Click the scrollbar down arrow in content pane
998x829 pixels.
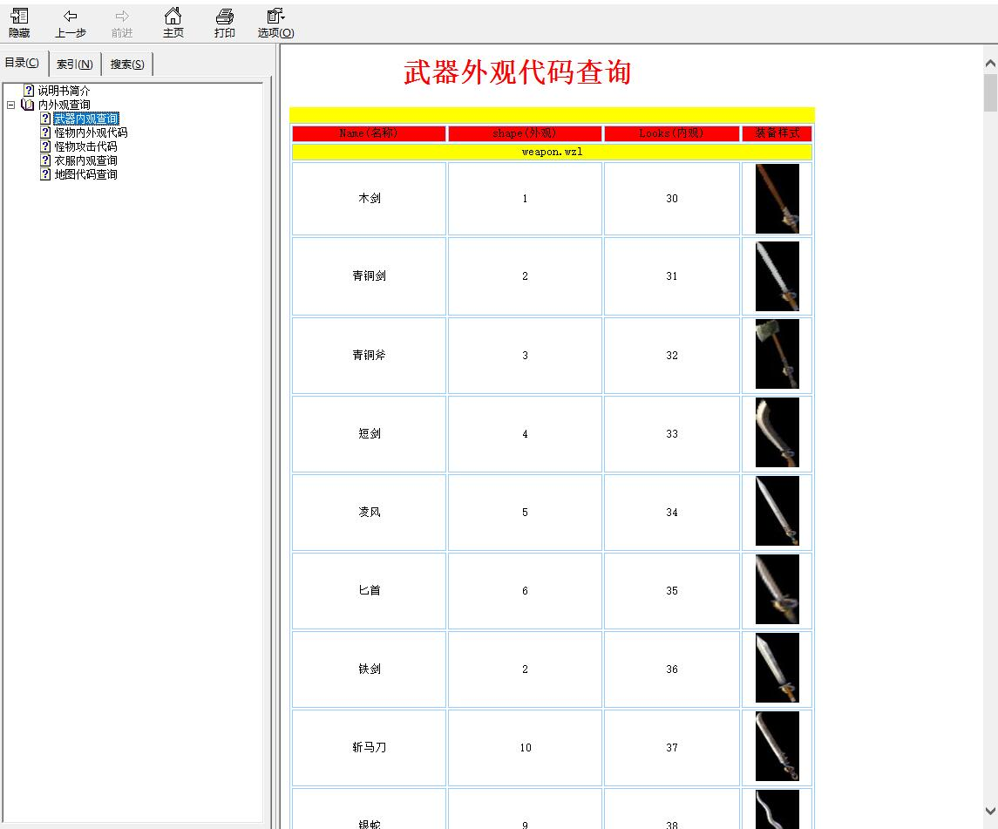click(990, 811)
